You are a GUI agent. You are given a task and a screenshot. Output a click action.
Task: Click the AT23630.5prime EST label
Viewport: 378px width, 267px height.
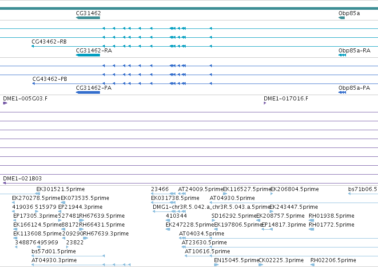pos(204,243)
